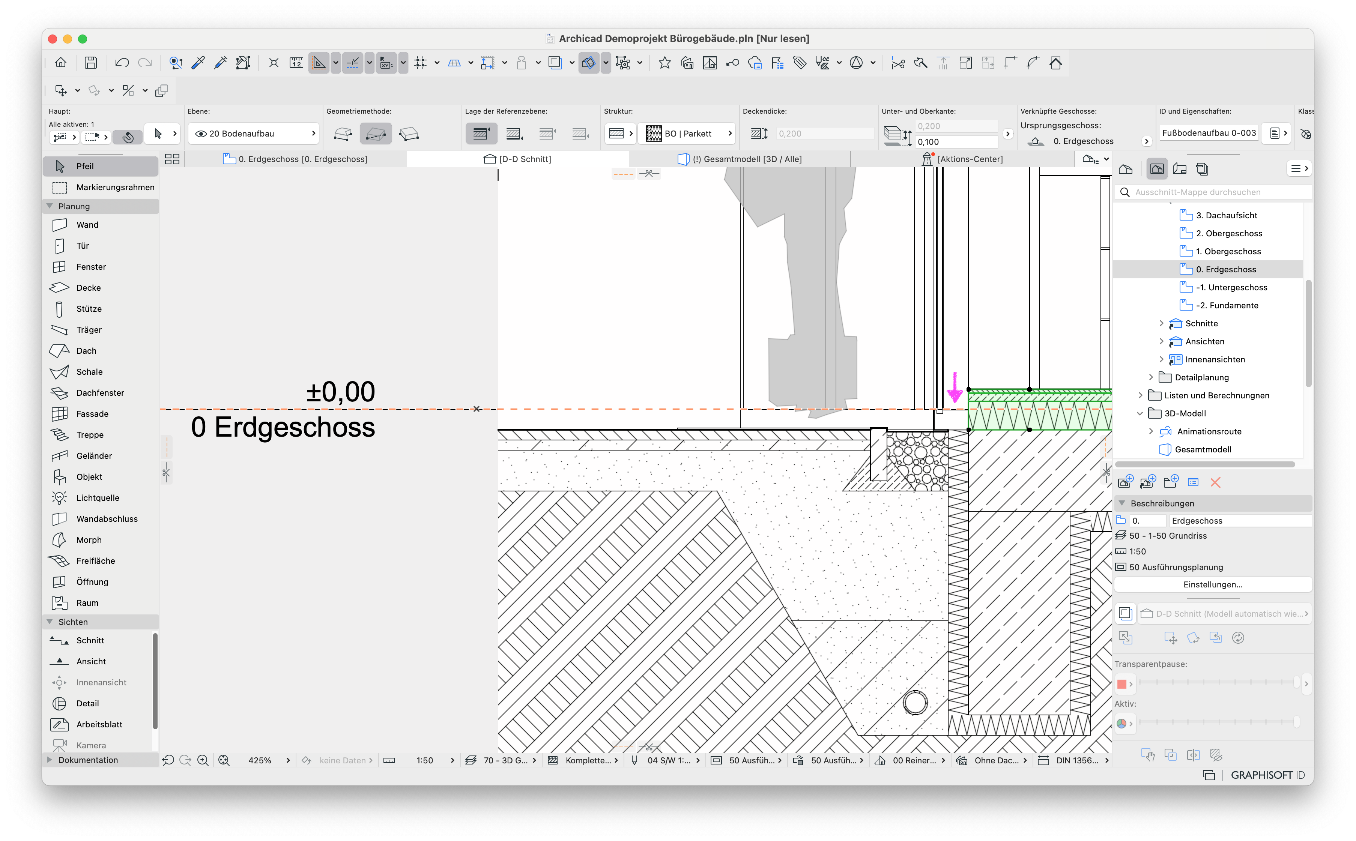This screenshot has height=841, width=1356.
Task: Switch to the Gesamtmodell 3D tab
Action: pyautogui.click(x=740, y=160)
